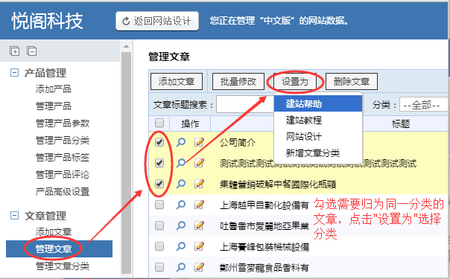
Task: Open the 设置为 dropdown button
Action: (x=295, y=82)
